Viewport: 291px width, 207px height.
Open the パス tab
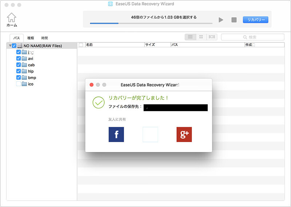tap(16, 38)
